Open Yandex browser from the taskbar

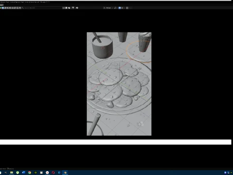click(47, 173)
